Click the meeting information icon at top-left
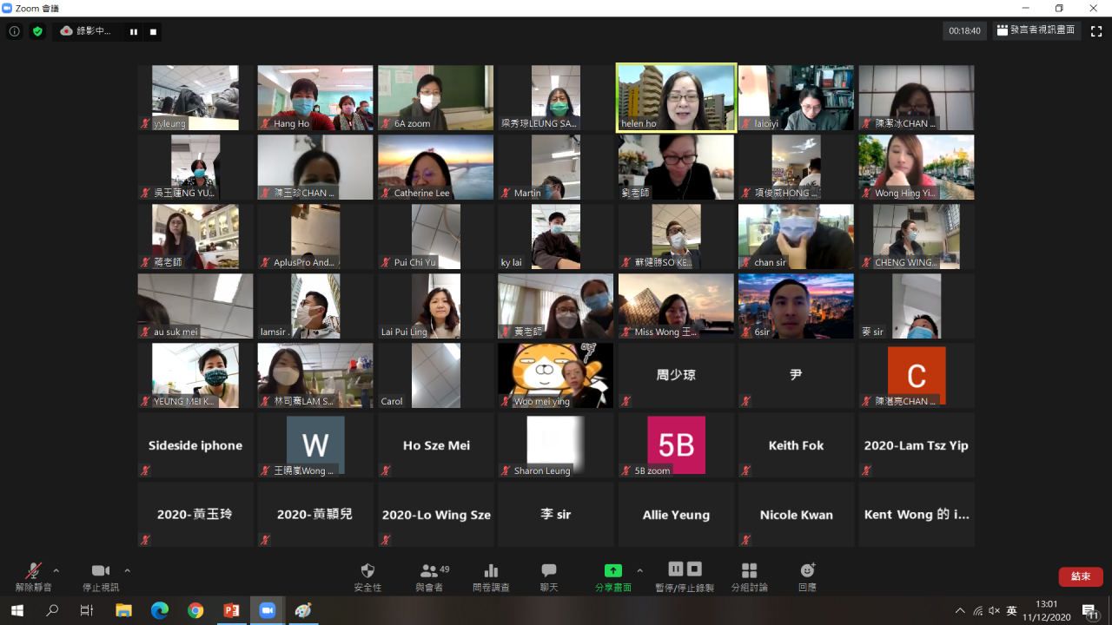The width and height of the screenshot is (1112, 625). (x=14, y=31)
